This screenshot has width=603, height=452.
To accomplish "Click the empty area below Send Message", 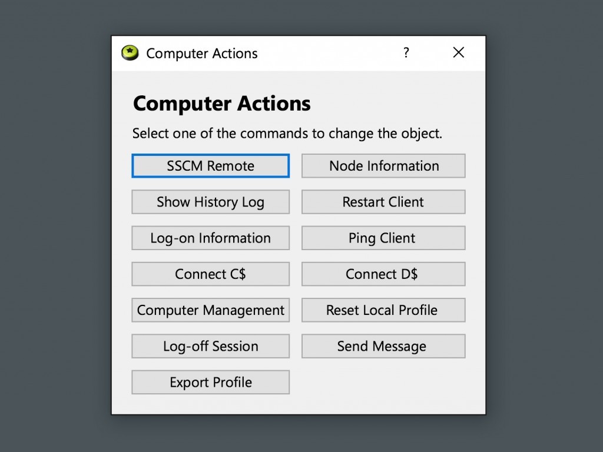I will 383,383.
